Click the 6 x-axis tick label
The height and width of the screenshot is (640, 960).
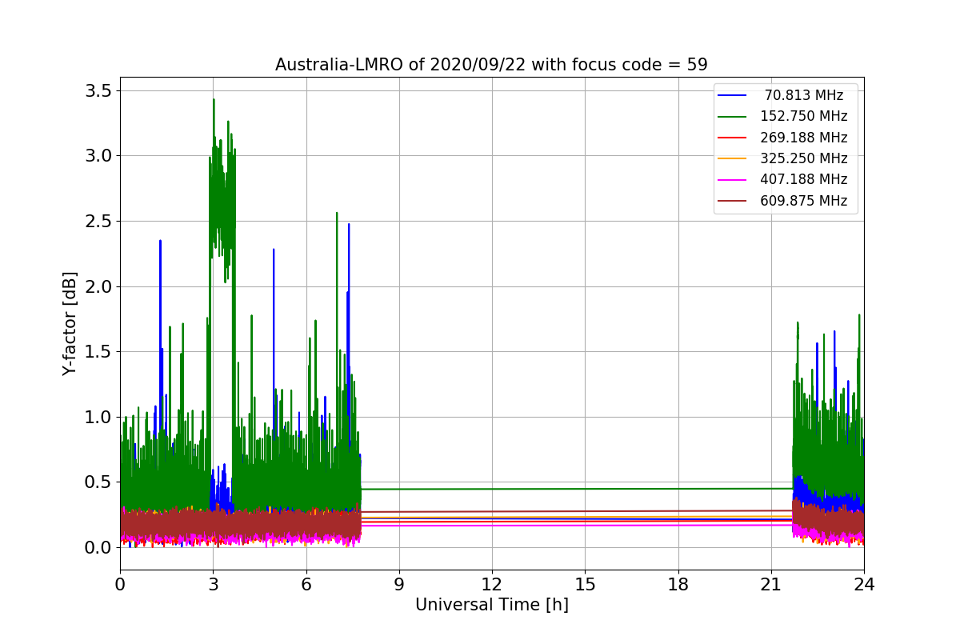pyautogui.click(x=306, y=585)
